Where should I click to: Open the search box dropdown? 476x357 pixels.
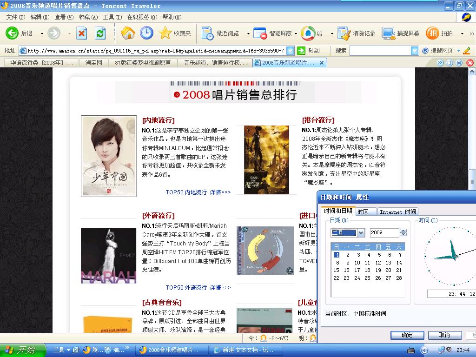(415, 51)
